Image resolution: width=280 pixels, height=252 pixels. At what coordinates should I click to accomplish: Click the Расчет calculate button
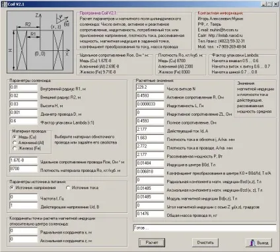tap(152, 243)
